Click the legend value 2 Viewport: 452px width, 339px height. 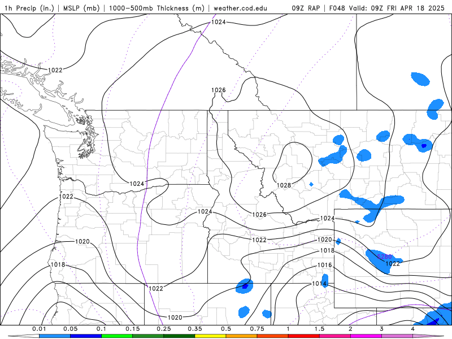click(x=350, y=329)
